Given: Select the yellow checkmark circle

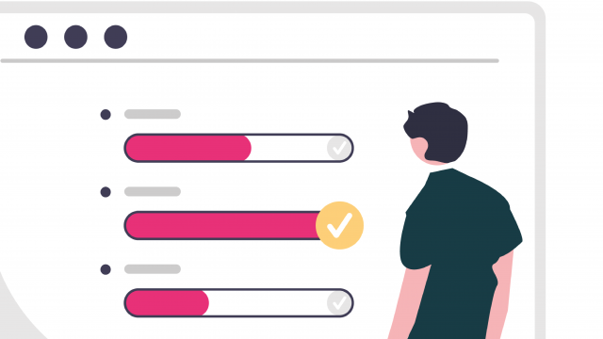Looking at the screenshot, I should coord(339,225).
